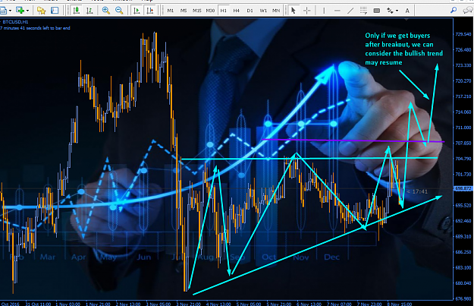Click the '2 Nov 13:00' time label
This screenshot has width=474, height=306.
tap(128, 304)
